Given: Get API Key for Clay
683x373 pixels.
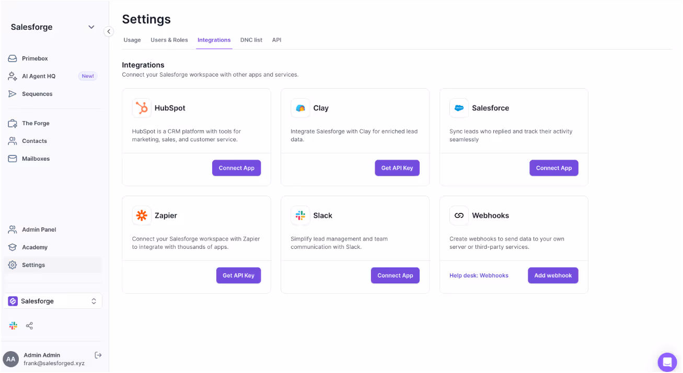Looking at the screenshot, I should [x=397, y=168].
